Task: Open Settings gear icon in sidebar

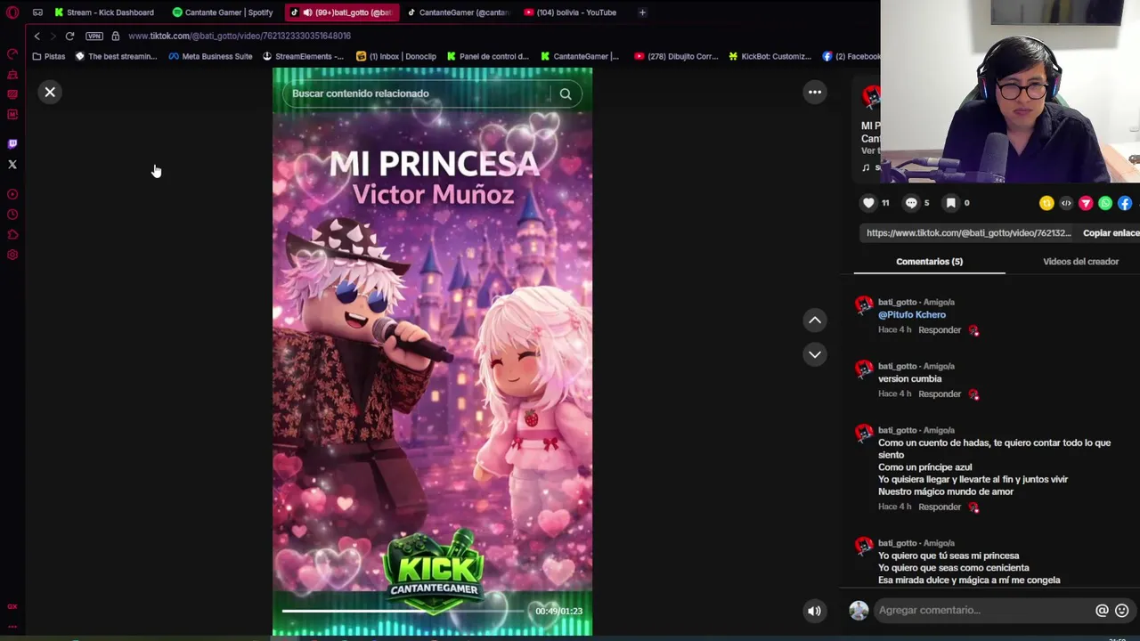Action: (12, 256)
